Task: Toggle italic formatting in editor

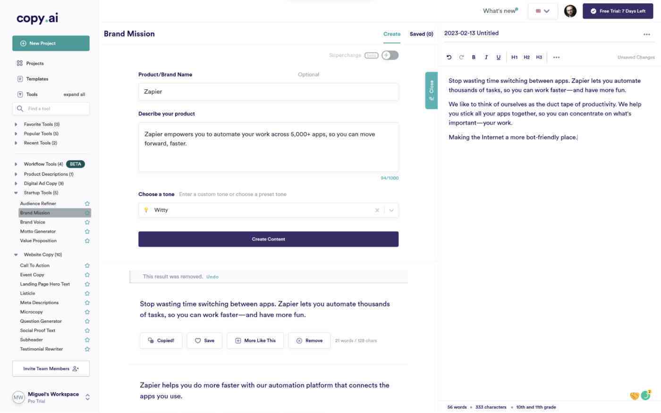Action: tap(486, 57)
